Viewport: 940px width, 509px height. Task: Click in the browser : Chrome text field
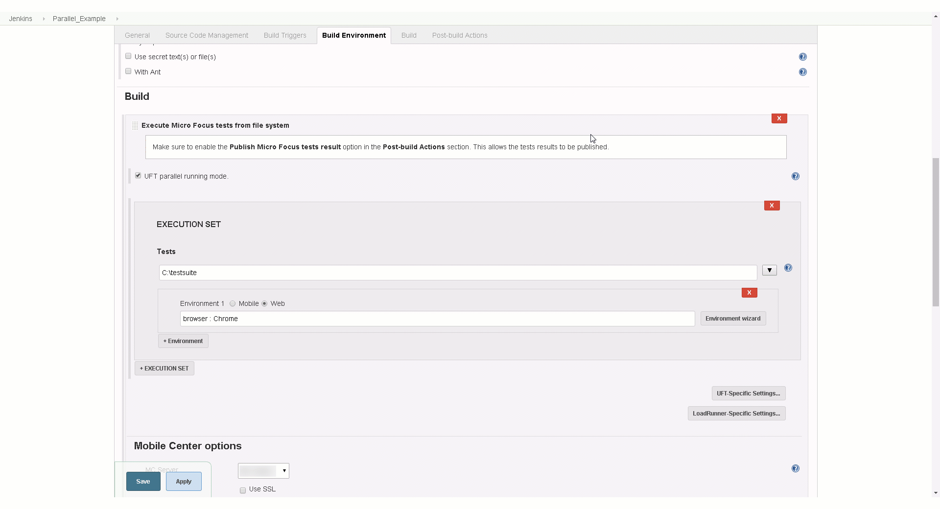437,319
